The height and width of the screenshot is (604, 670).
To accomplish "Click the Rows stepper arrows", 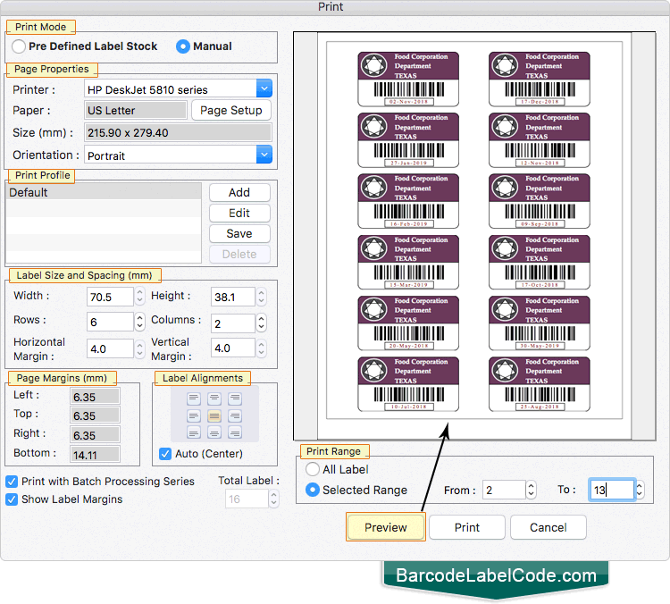I will click(x=139, y=322).
